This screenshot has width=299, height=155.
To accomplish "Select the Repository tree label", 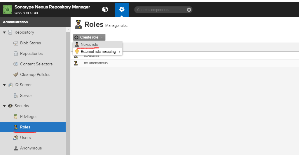I will point(24,32).
